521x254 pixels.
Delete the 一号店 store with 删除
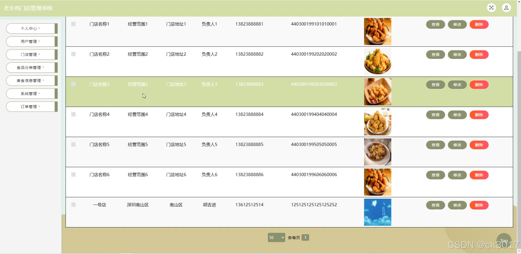pyautogui.click(x=479, y=205)
